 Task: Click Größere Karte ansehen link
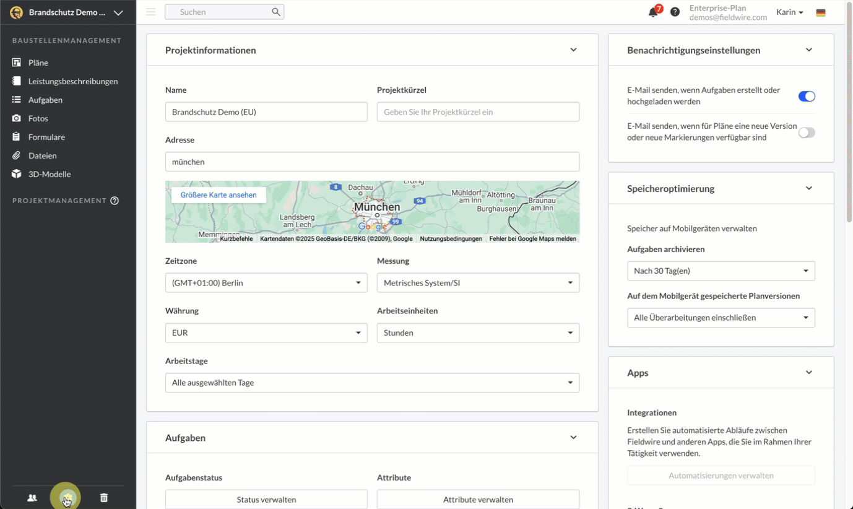[x=219, y=195]
